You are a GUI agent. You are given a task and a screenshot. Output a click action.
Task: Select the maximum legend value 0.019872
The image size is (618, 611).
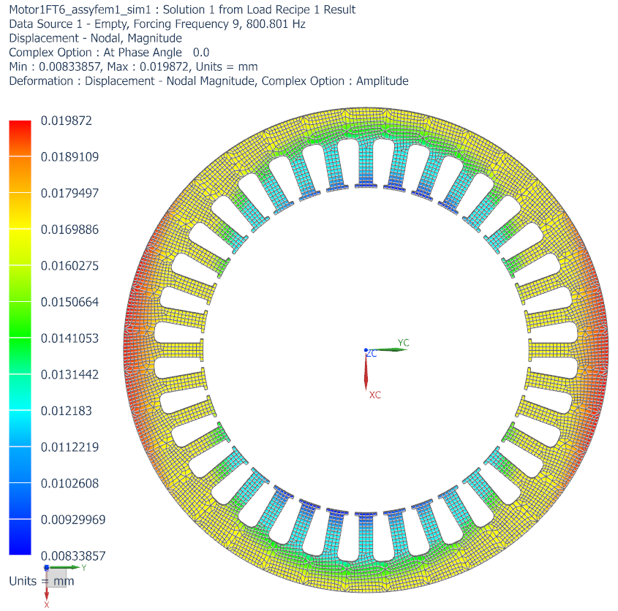coord(68,121)
